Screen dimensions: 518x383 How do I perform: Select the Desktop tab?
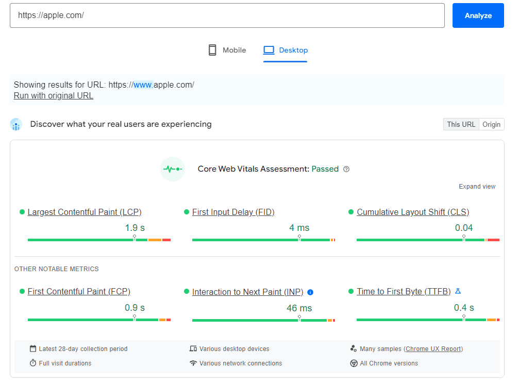point(286,50)
